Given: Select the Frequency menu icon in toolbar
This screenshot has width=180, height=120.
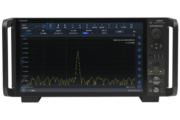Looking at the screenshot, I should click(x=51, y=26).
